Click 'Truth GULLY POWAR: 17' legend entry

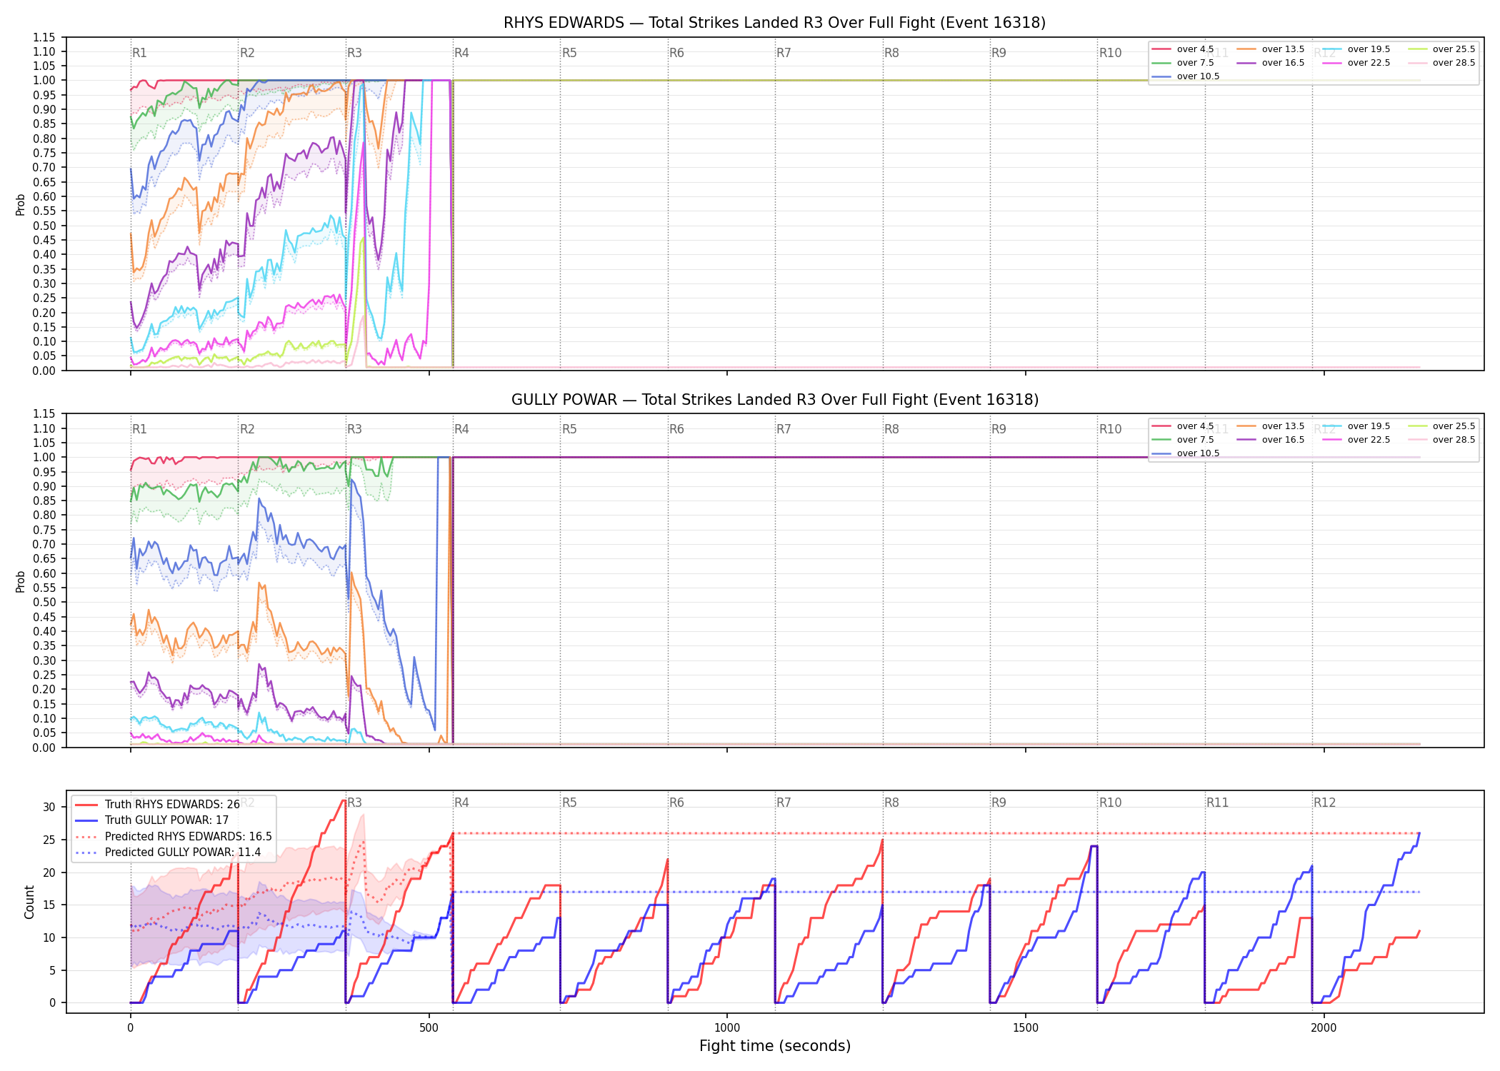pos(151,820)
